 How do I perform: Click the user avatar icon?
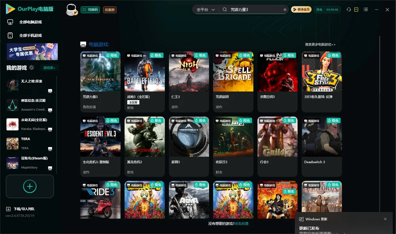pos(71,9)
